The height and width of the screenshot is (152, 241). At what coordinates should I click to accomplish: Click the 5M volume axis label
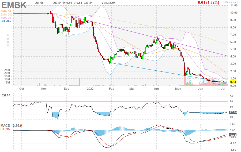click(x=8, y=83)
